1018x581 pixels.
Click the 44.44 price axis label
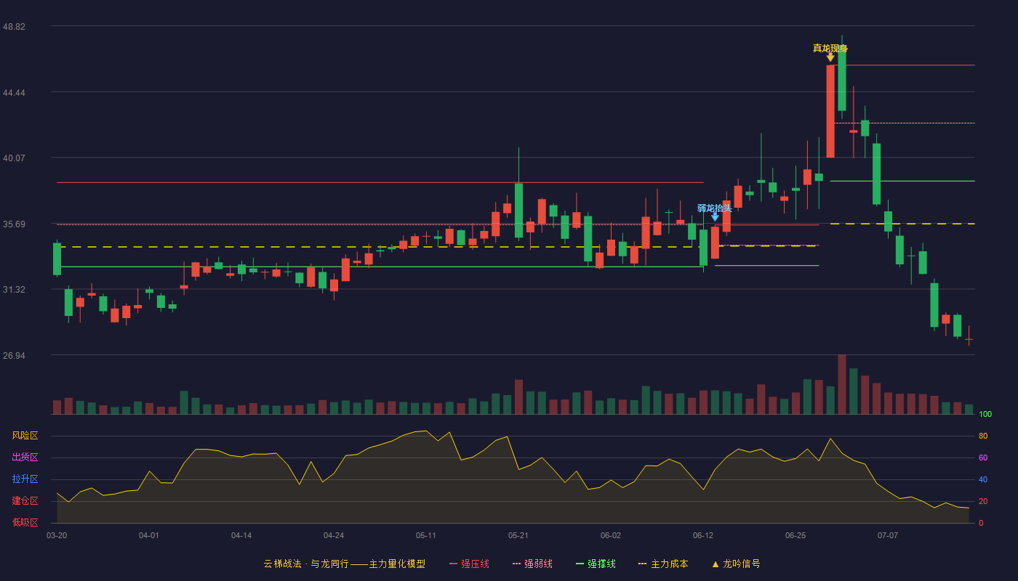[x=14, y=92]
